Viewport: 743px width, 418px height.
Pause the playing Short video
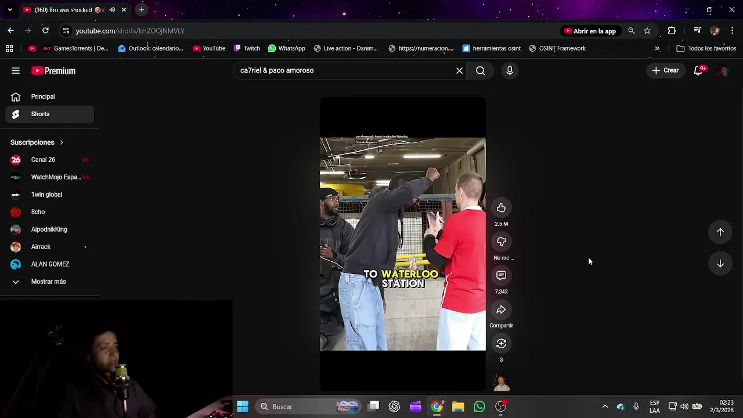[402, 244]
